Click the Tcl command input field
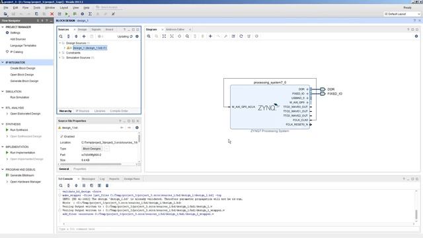Viewport: 423px width, 238px height. (238, 229)
